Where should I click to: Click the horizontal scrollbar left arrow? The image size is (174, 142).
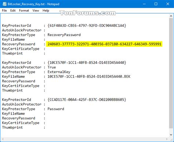click(x=3, y=139)
